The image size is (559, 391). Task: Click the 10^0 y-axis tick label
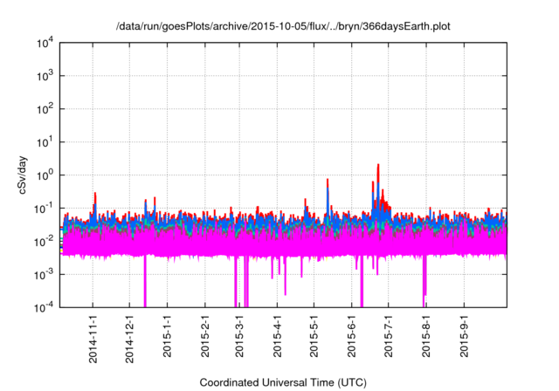tap(45, 175)
